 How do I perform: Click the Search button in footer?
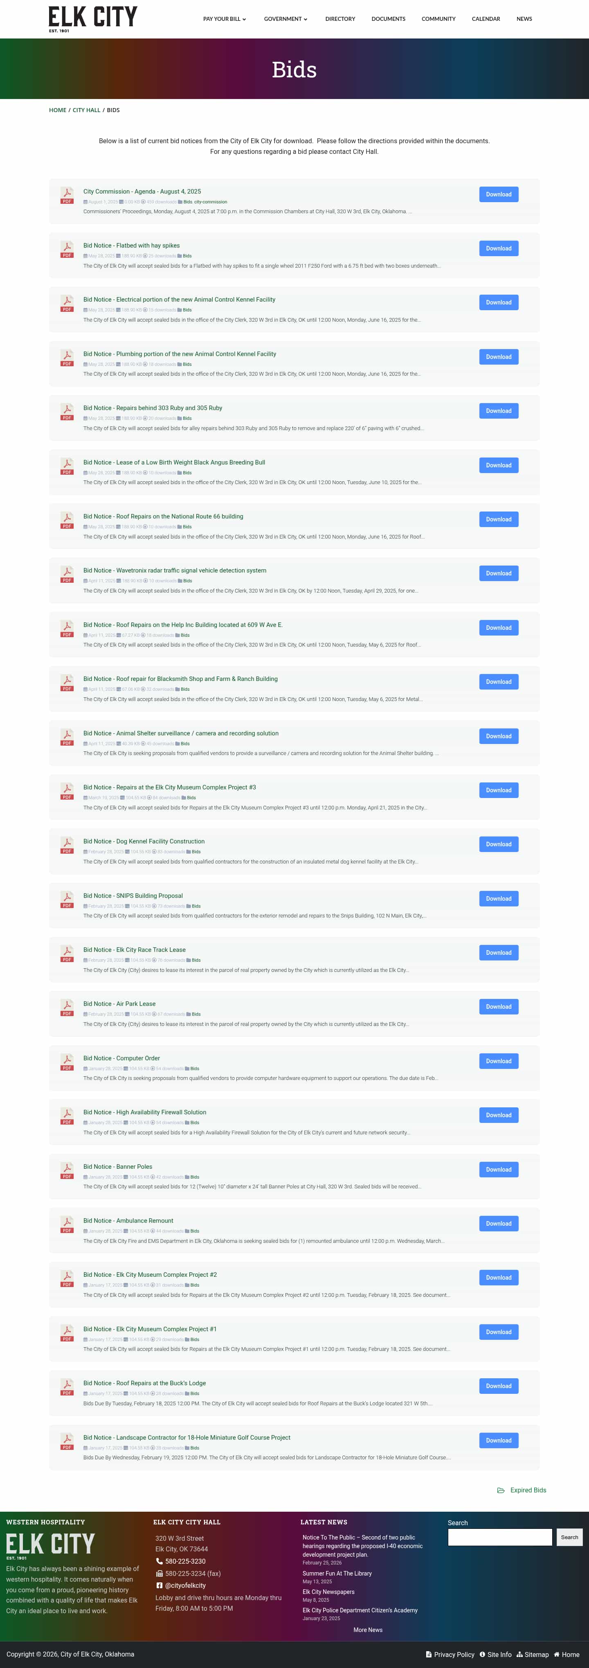click(x=570, y=1537)
